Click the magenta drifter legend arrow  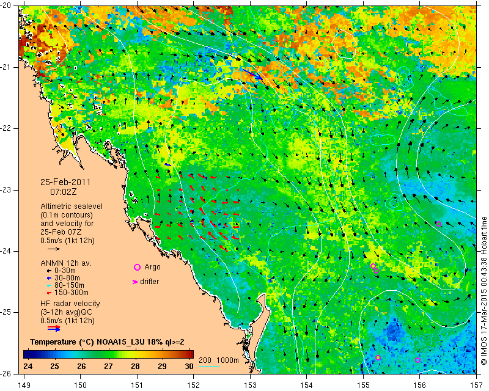click(135, 282)
